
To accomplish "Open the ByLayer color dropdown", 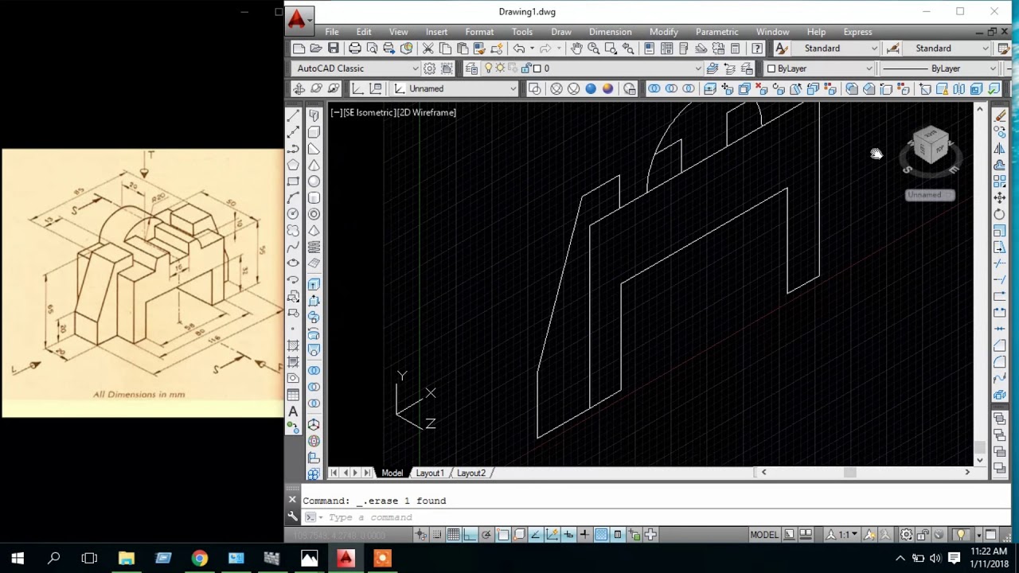I will pos(820,68).
